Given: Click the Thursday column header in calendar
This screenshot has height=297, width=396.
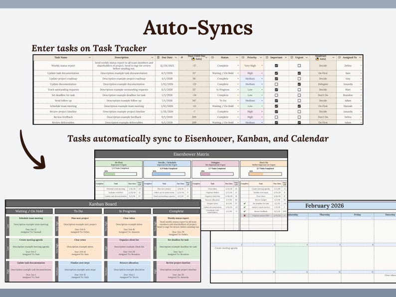Looking at the screenshot, I should pyautogui.click(x=325, y=215).
